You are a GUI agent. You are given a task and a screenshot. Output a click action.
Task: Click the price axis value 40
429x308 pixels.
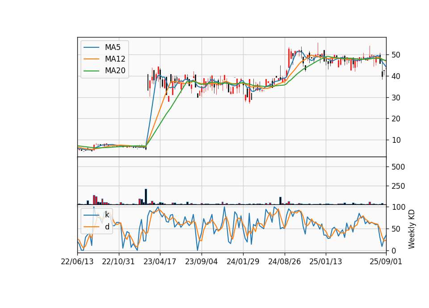click(x=396, y=76)
